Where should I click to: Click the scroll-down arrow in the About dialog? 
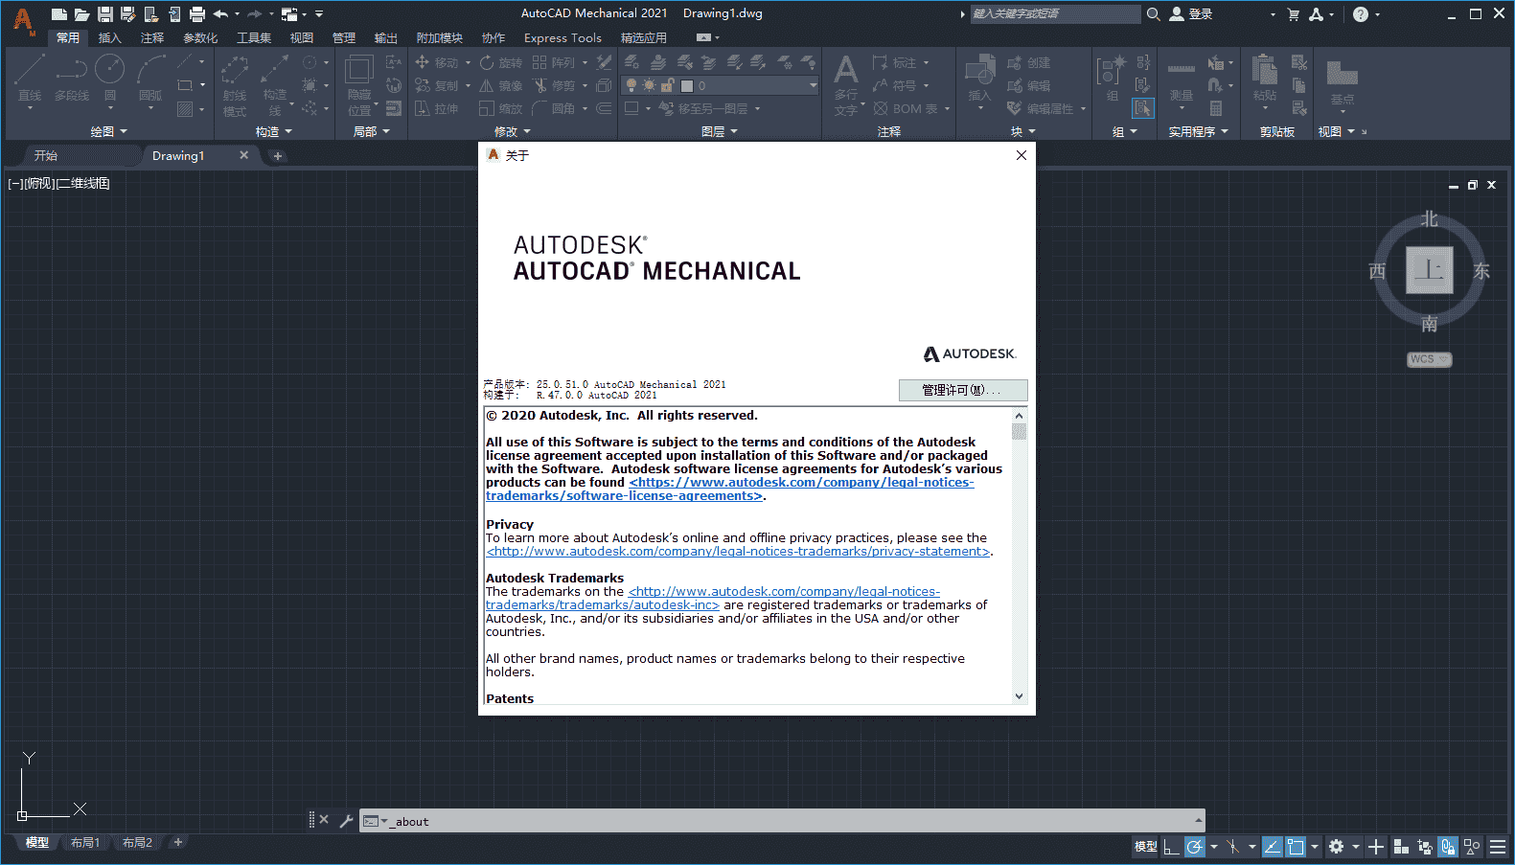click(1019, 696)
